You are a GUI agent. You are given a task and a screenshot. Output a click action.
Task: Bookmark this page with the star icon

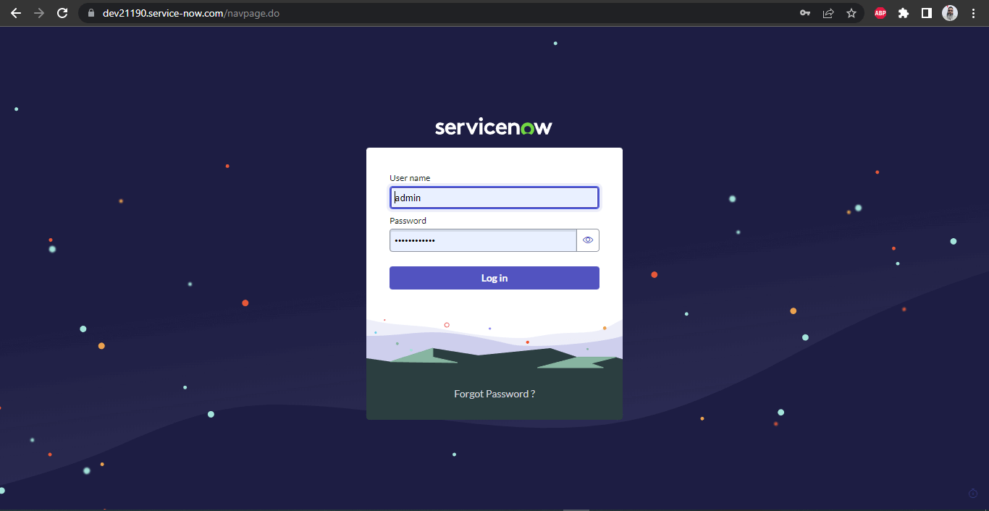tap(851, 12)
